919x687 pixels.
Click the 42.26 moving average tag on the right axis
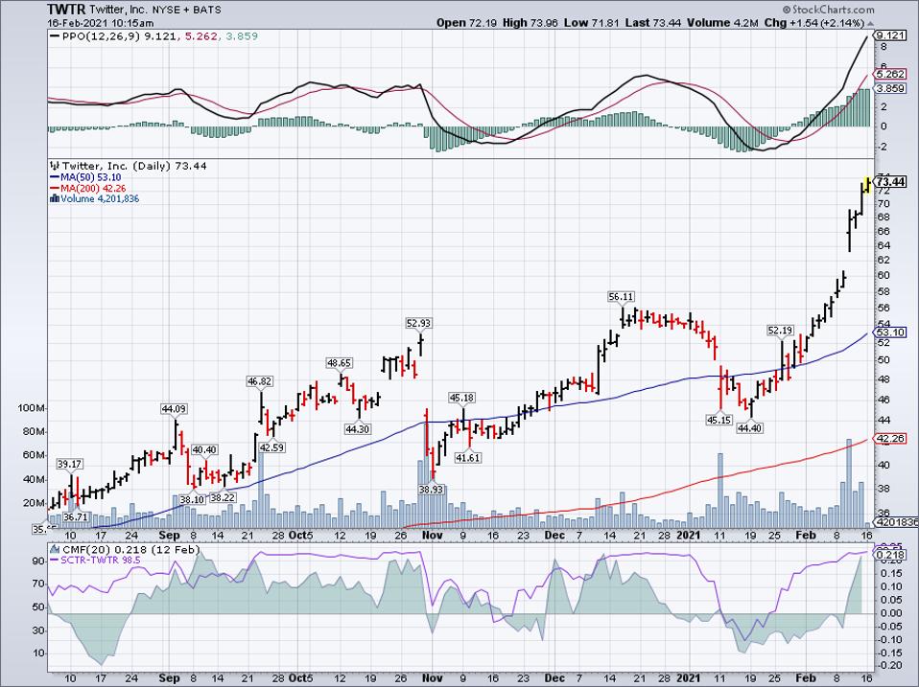click(891, 438)
